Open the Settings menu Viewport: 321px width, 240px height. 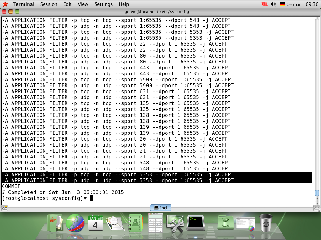point(103,4)
